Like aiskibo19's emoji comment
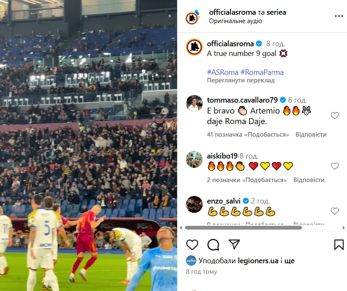Image resolution: width=347 pixels, height=291 pixels. (335, 166)
